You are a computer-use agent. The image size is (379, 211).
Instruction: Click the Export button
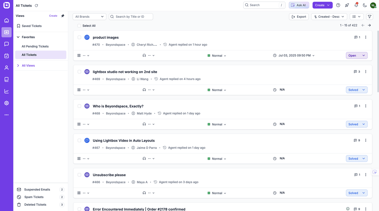pos(299,17)
